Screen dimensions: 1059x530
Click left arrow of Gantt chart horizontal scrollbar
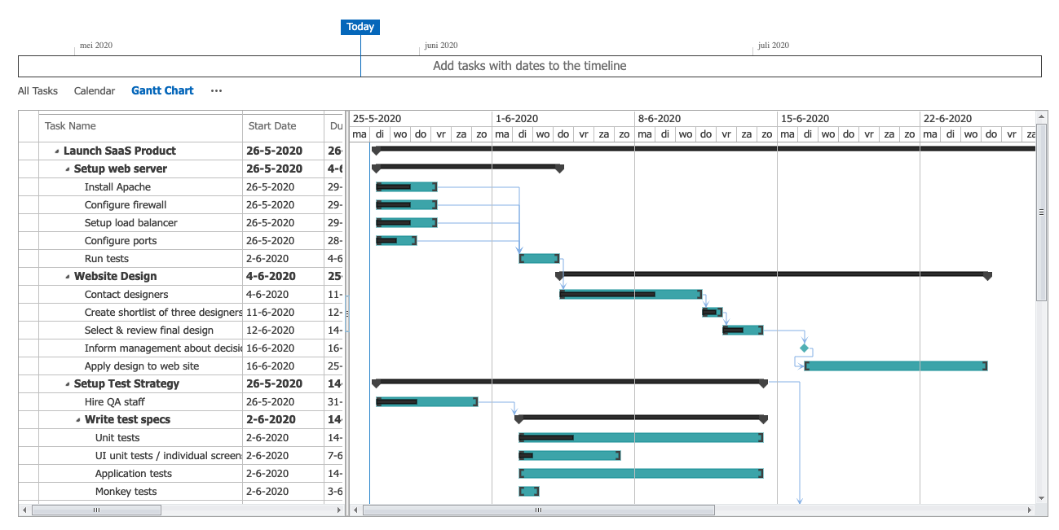pyautogui.click(x=355, y=510)
